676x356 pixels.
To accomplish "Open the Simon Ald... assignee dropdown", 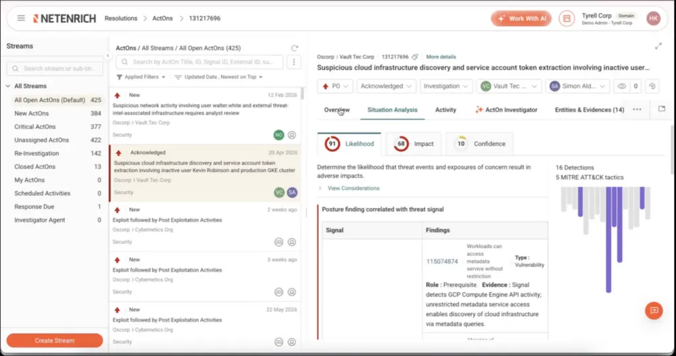I will click(x=578, y=86).
